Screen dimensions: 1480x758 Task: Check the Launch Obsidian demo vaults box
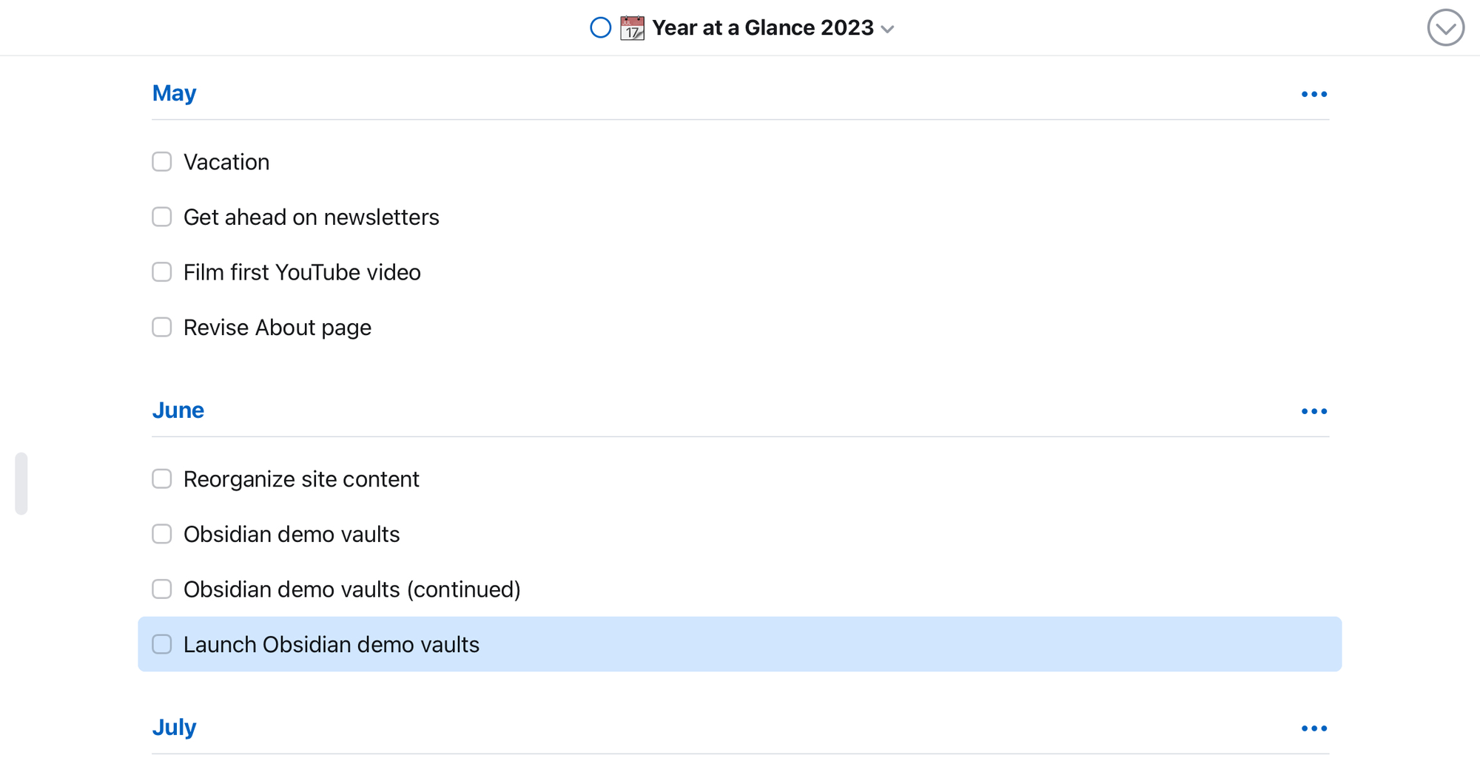pyautogui.click(x=162, y=644)
